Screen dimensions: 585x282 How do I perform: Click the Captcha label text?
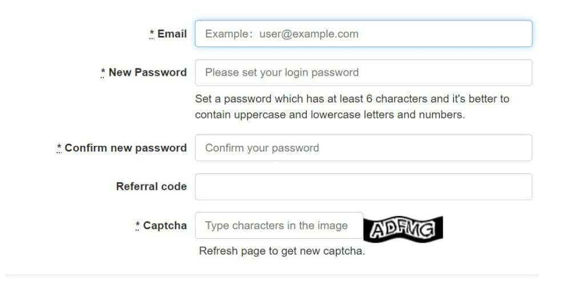pos(165,226)
